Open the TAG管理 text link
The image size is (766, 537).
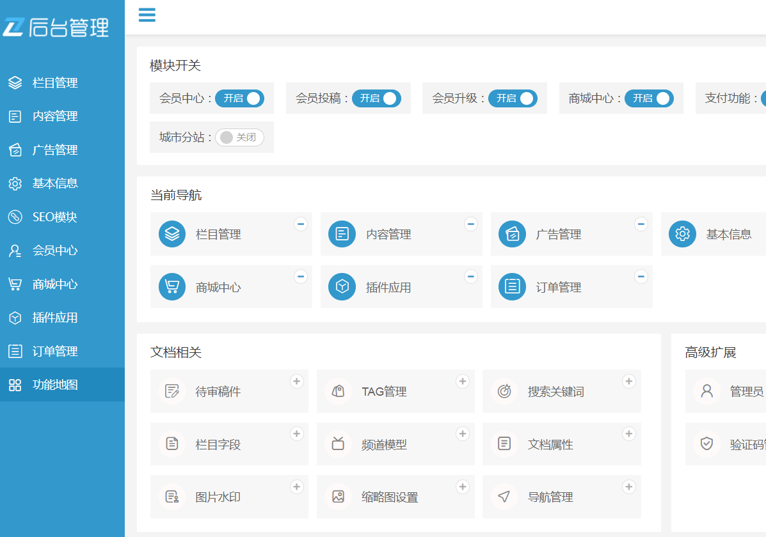coord(384,391)
